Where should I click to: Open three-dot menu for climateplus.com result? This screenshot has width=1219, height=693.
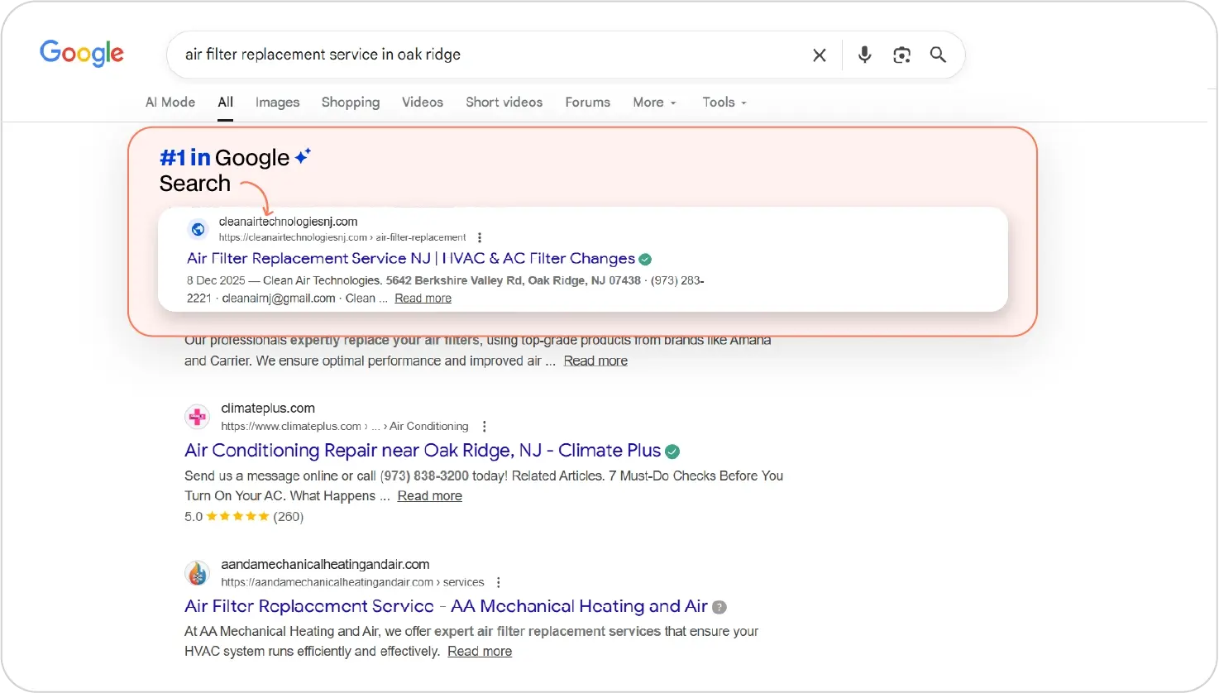click(485, 427)
